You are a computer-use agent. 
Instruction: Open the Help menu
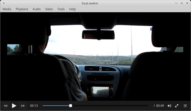(72, 9)
